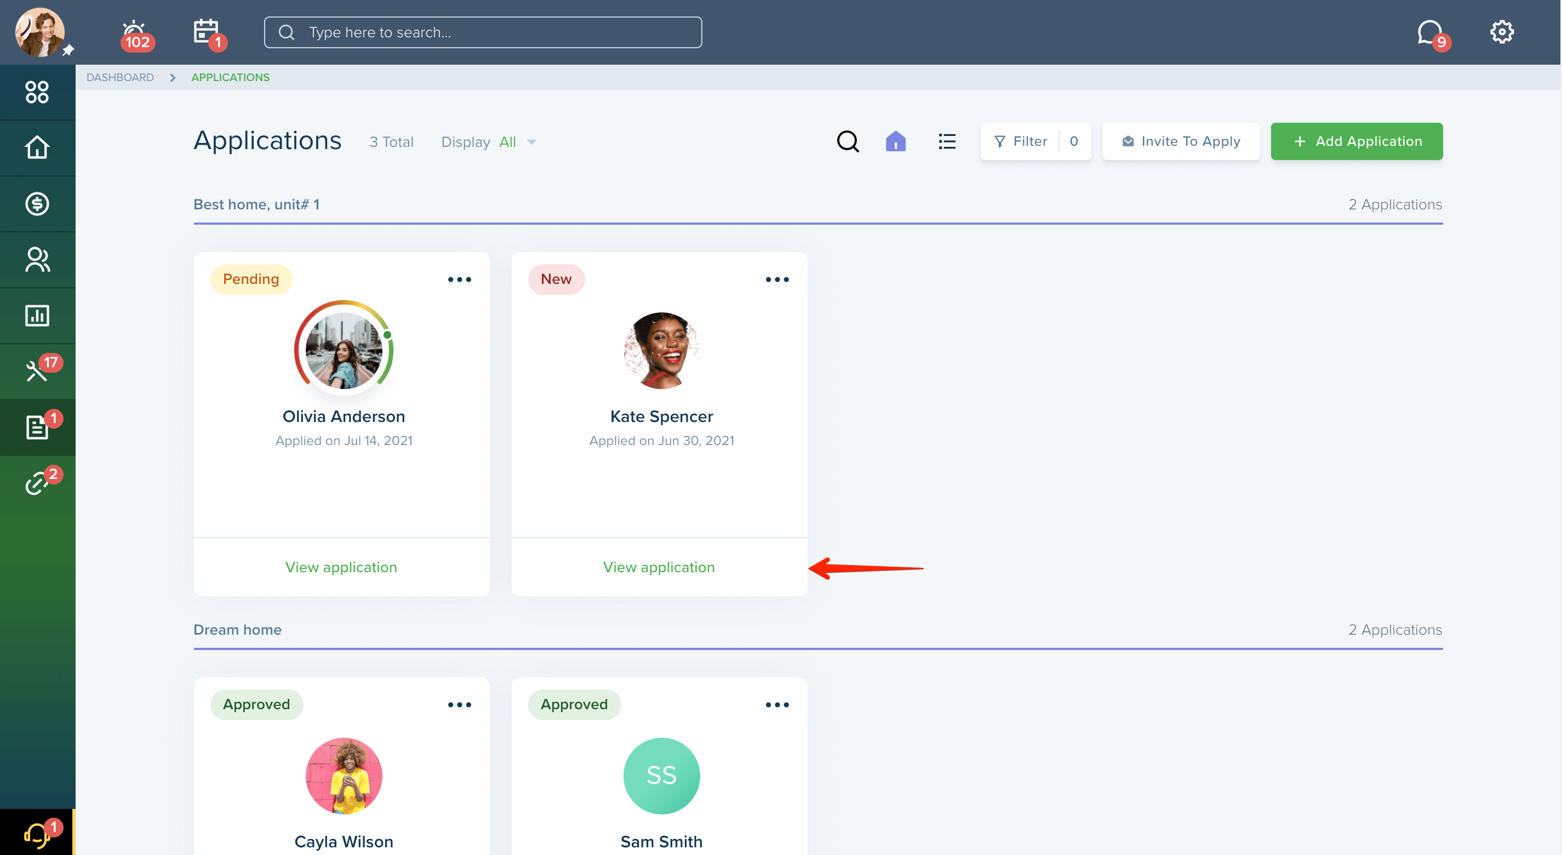The width and height of the screenshot is (1562, 855).
Task: Click the name 'Olivia Anderson'
Action: tap(344, 417)
